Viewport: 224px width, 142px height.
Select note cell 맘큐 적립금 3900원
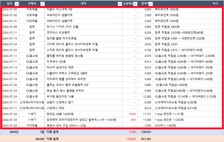(x=167, y=27)
